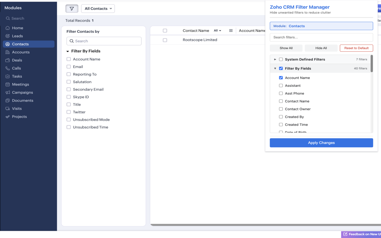Collapse the Filter By Fields section in left panel

point(68,51)
